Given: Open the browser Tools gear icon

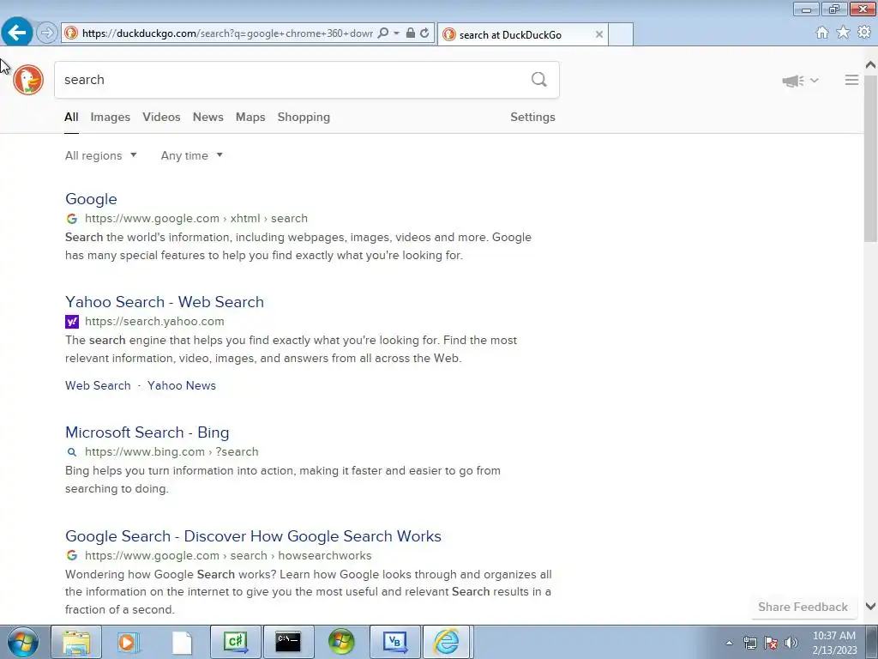Looking at the screenshot, I should (864, 33).
